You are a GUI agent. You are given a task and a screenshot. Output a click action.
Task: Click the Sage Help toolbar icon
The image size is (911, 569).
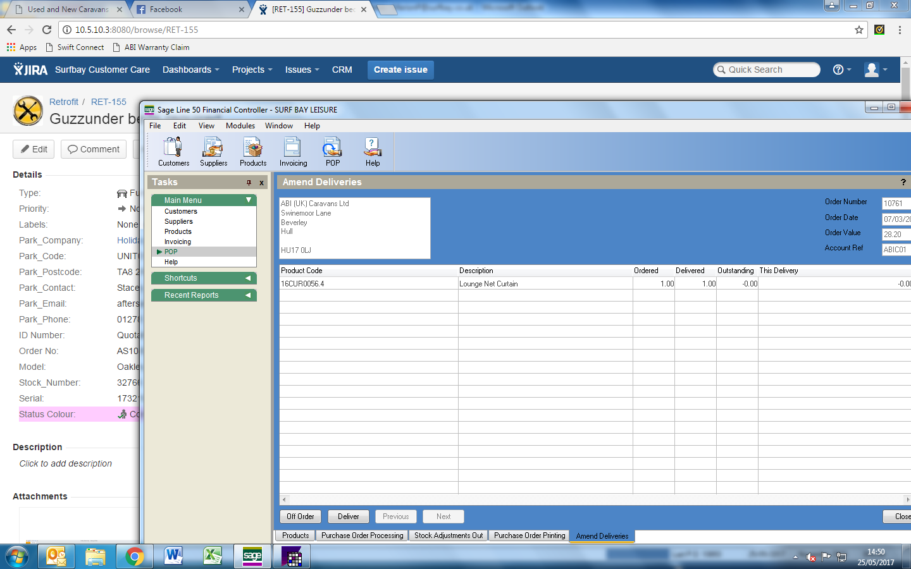[373, 152]
